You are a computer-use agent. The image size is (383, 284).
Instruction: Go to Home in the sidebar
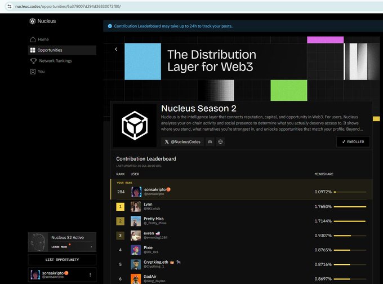[62, 39]
